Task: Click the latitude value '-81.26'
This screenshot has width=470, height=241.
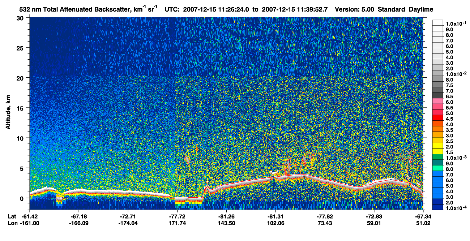Action: click(x=226, y=216)
